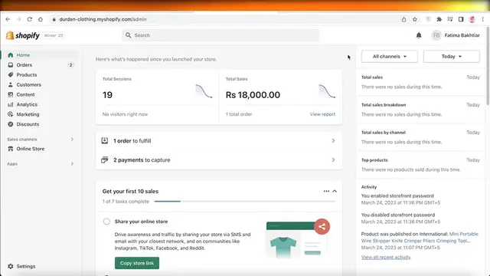
Task: Click the tasks complete progress bar
Action: [x=245, y=201]
